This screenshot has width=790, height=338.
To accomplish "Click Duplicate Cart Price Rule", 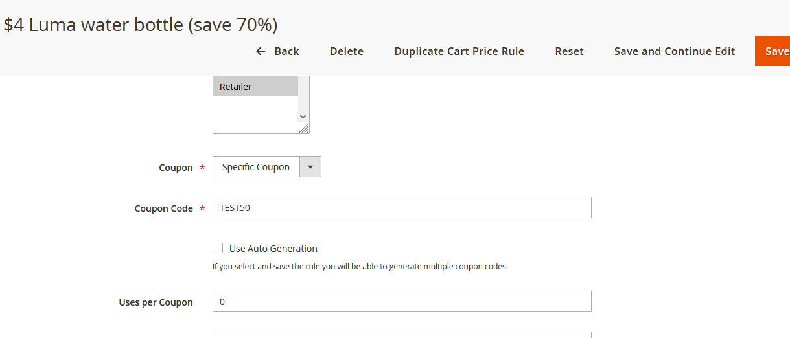I will point(459,51).
